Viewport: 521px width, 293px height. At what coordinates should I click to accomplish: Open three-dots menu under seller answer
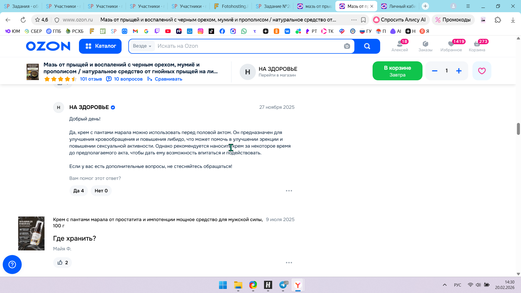(289, 191)
